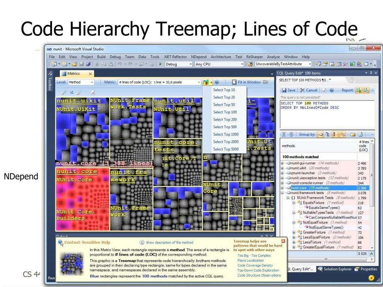The width and height of the screenshot is (383, 287).
Task: Click the Cut scissors toolbar icon
Action: (97, 64)
